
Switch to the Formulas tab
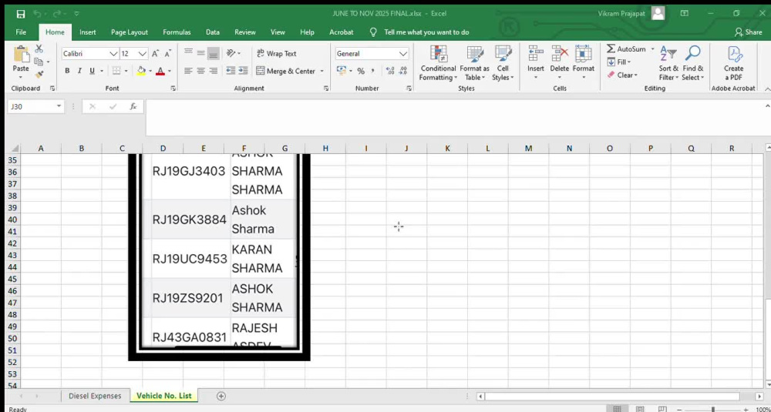(x=177, y=32)
